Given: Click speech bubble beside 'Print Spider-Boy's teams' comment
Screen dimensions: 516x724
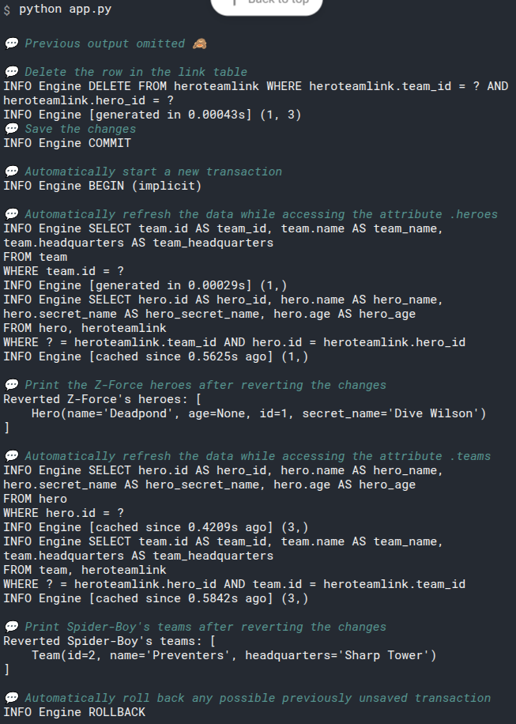Looking at the screenshot, I should (x=11, y=627).
